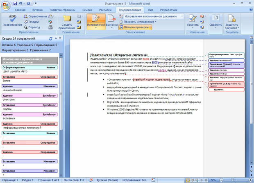Viewport: 254px width, 183px height.
Task: Click the Примечание [О.В.2] comment balloon
Action: 226,85
